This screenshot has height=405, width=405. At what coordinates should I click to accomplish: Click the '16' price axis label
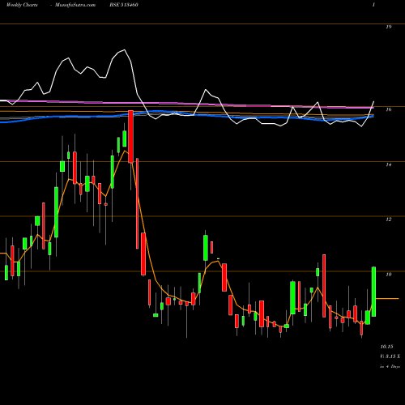389,109
